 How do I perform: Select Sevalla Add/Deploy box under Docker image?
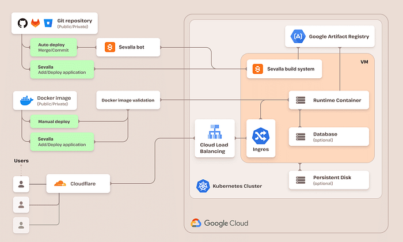(62, 142)
